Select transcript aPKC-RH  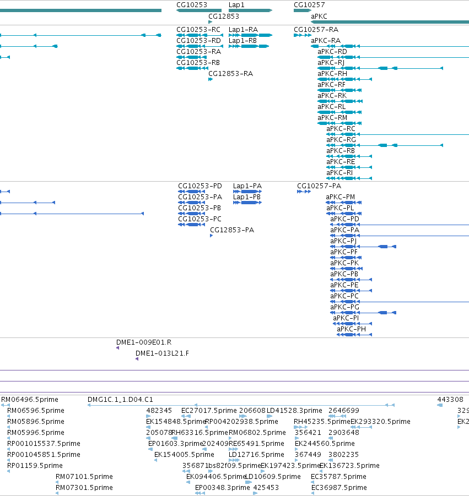coord(332,74)
